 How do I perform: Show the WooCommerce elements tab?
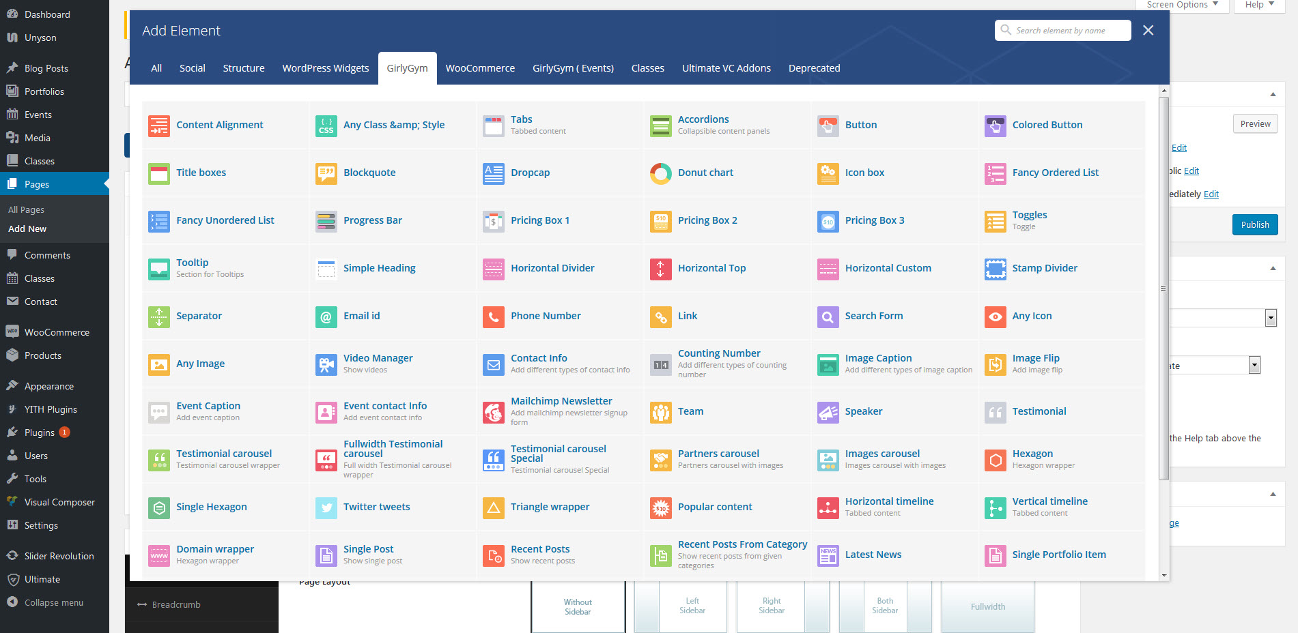point(480,68)
